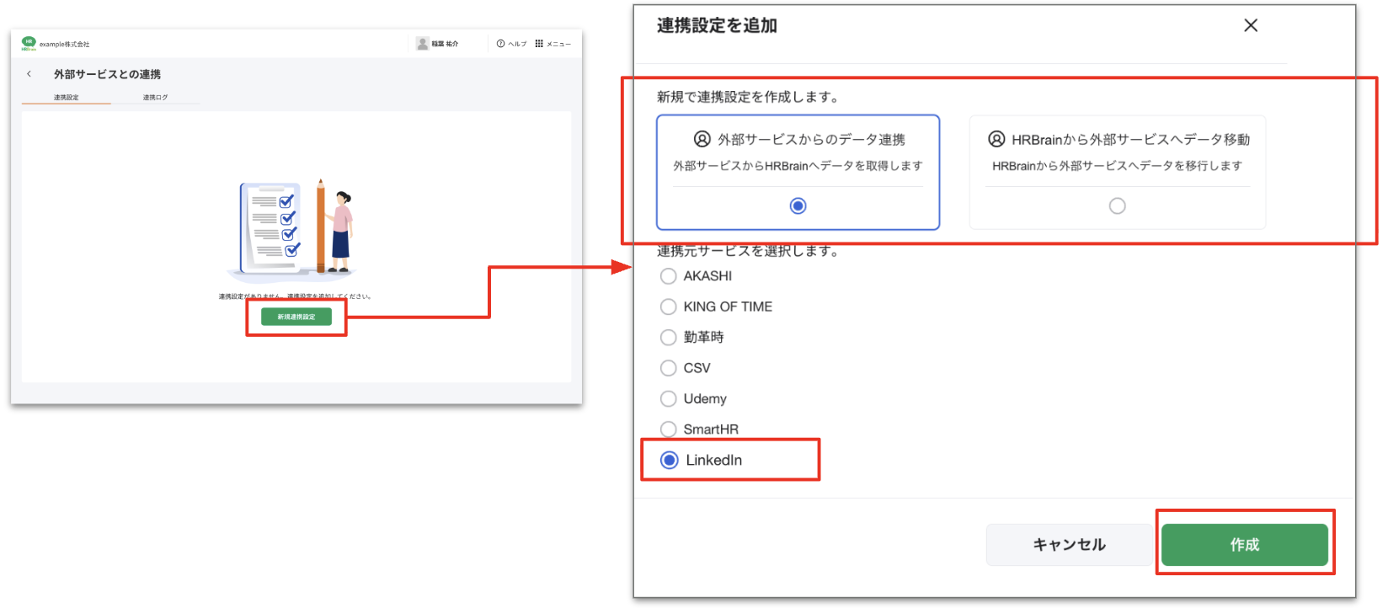
Task: Switch to the 連携設定 tab
Action: pyautogui.click(x=67, y=98)
